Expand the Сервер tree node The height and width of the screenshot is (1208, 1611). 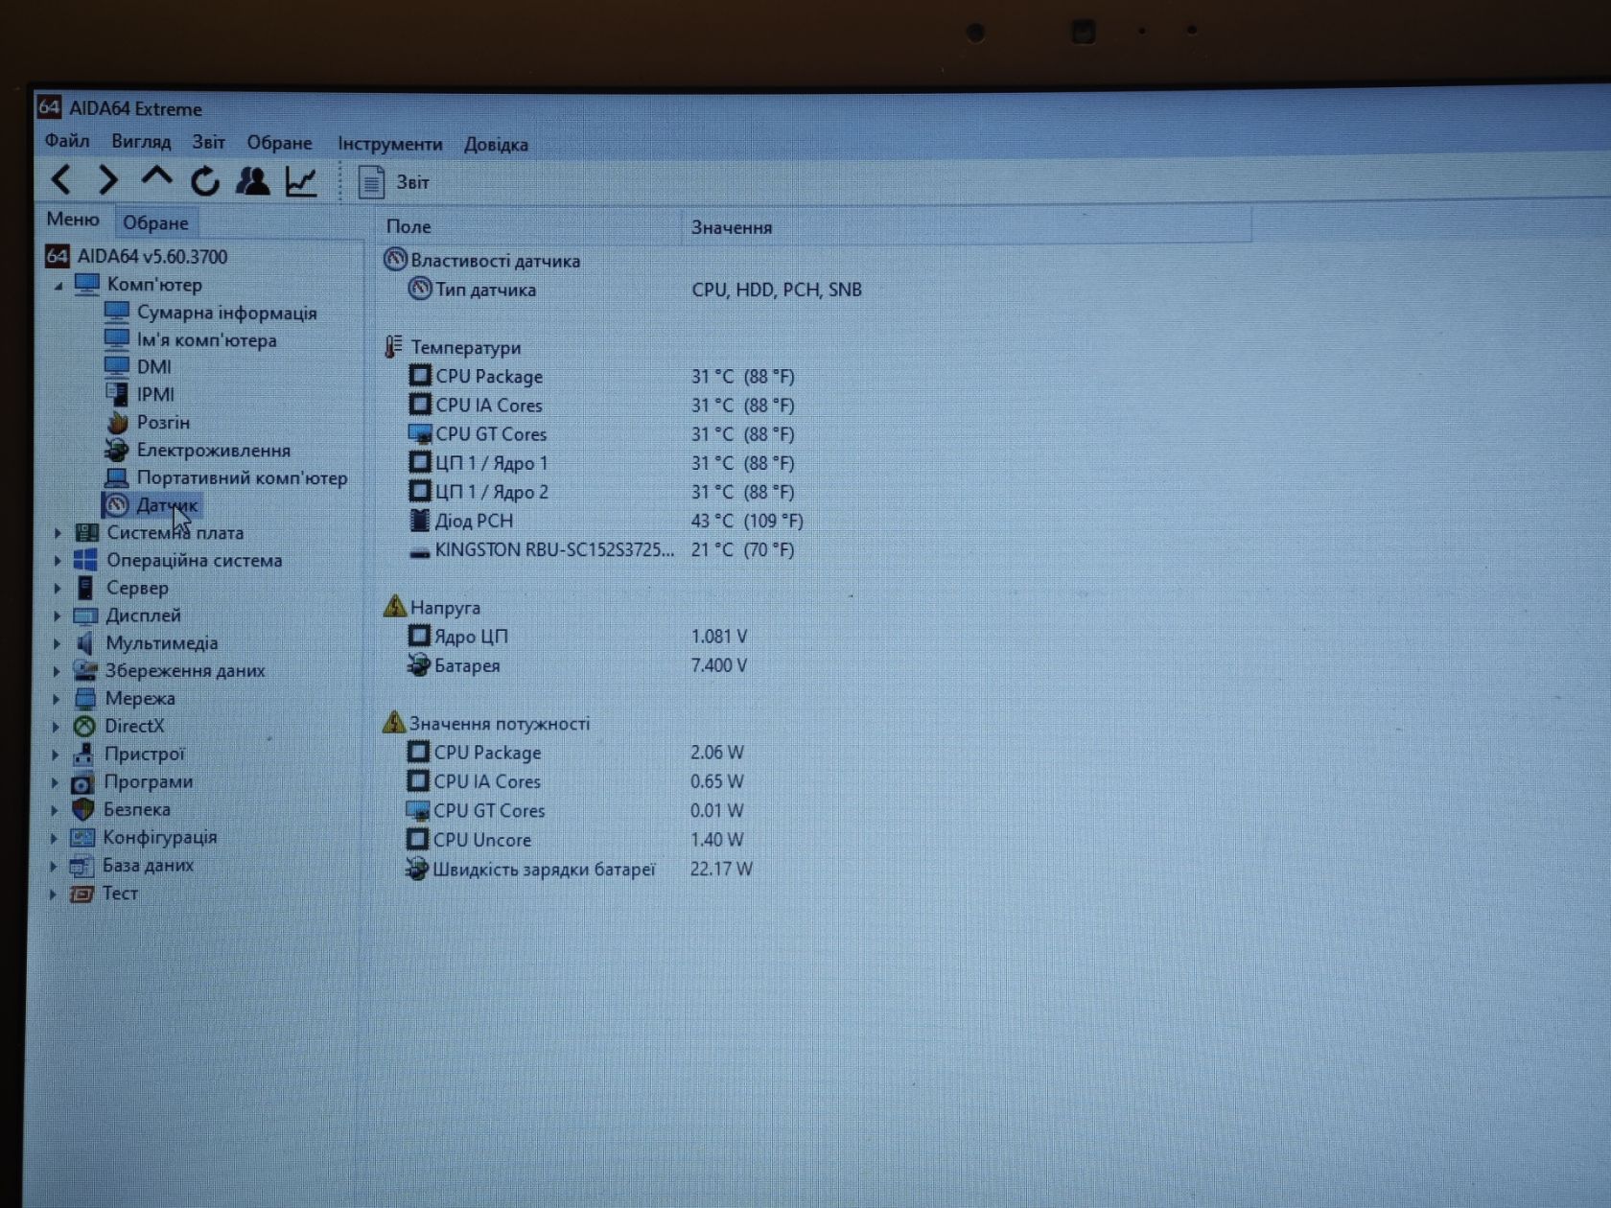coord(58,589)
